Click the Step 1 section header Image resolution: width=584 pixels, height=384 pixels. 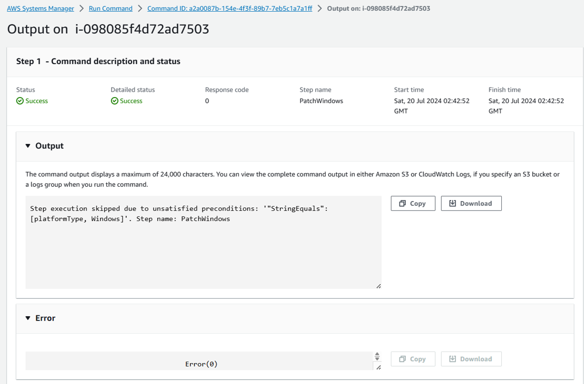tap(98, 61)
